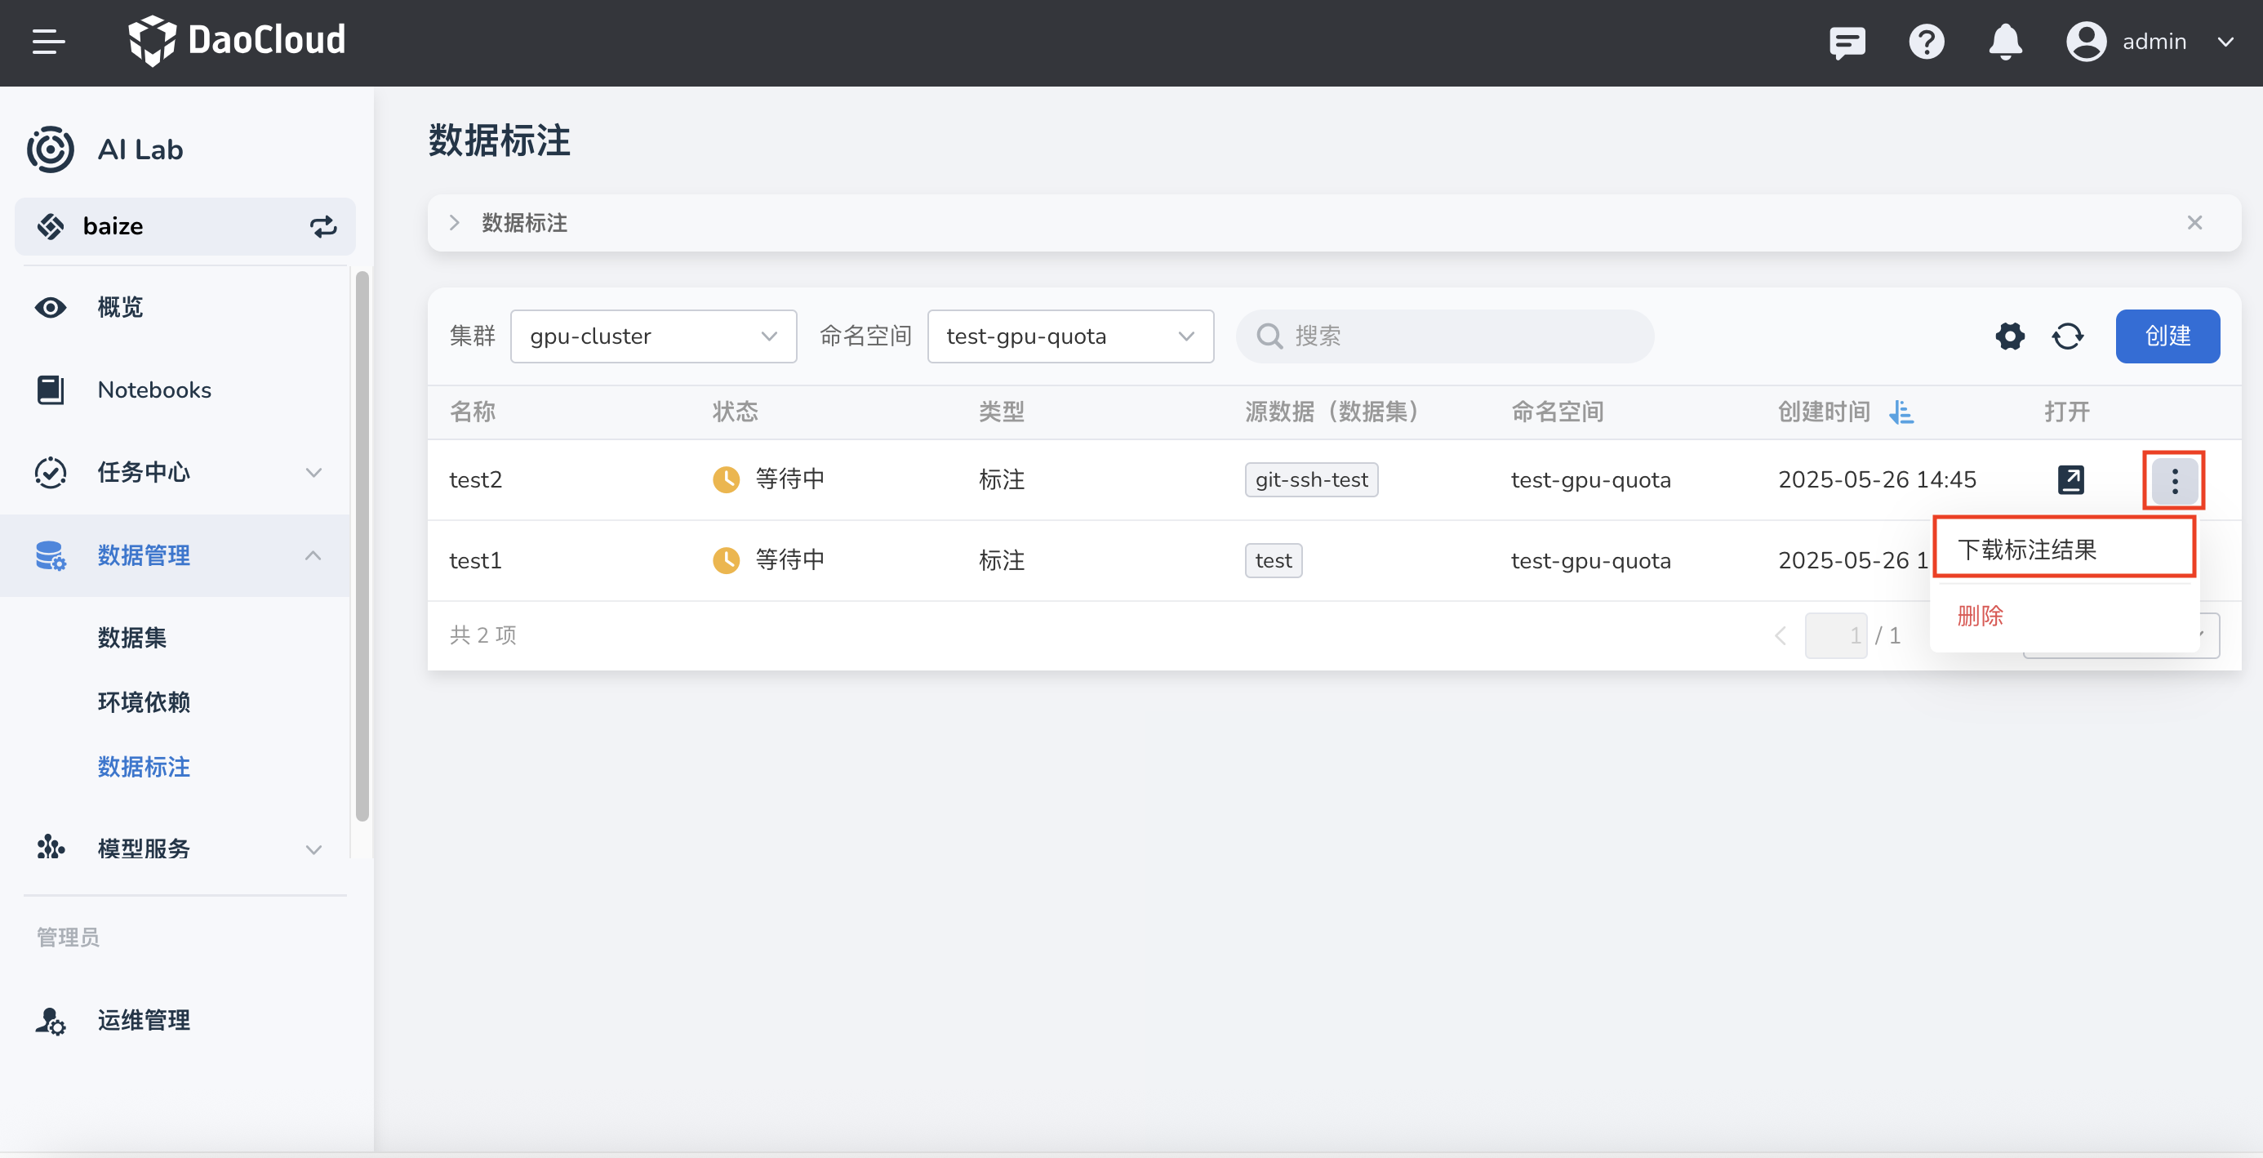The width and height of the screenshot is (2263, 1158).
Task: Open the 数据集 sidebar link
Action: pyautogui.click(x=131, y=637)
